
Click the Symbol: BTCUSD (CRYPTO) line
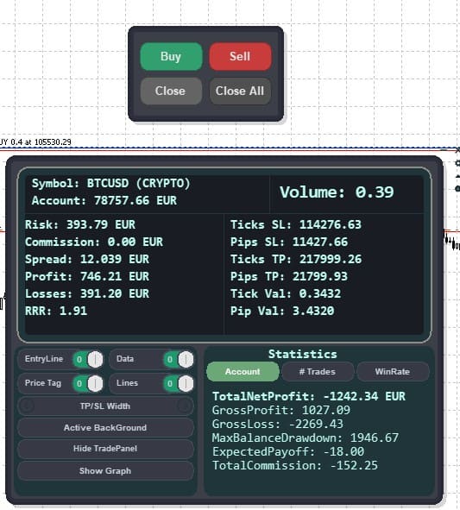pos(111,184)
